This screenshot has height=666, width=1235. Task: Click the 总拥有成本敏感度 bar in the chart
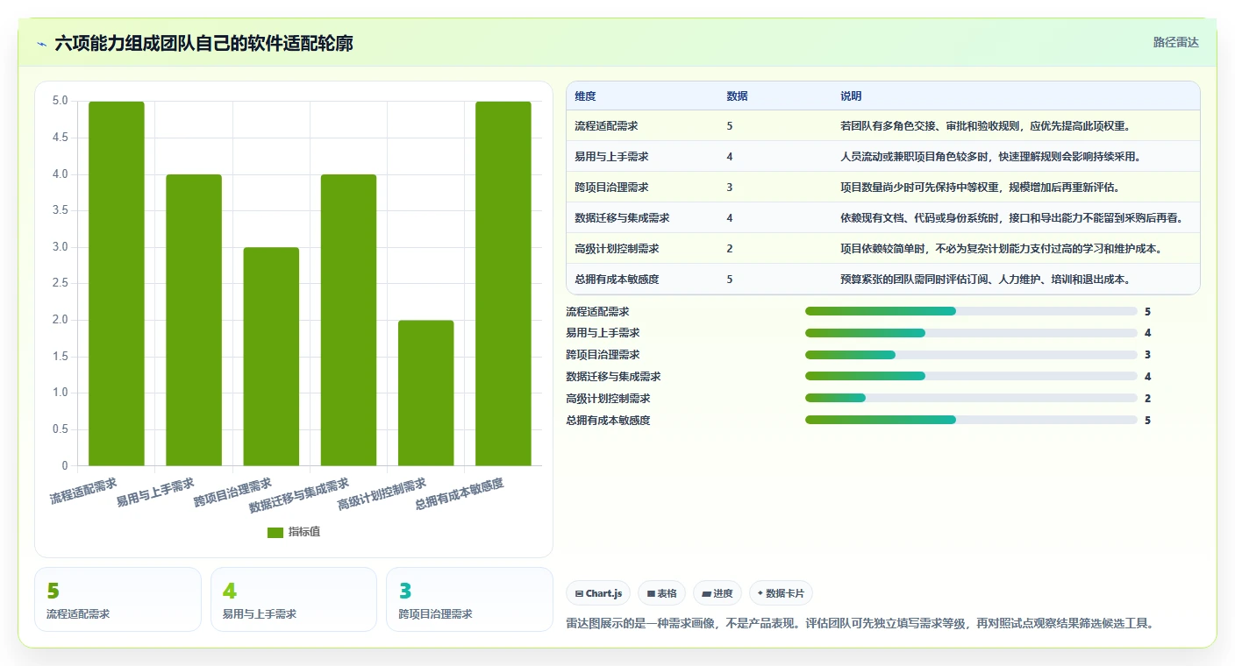click(x=503, y=283)
